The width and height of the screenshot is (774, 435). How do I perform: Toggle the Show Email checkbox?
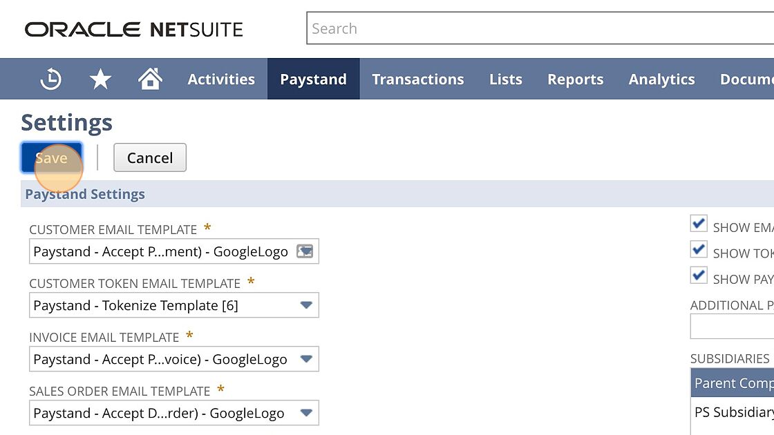pos(699,224)
